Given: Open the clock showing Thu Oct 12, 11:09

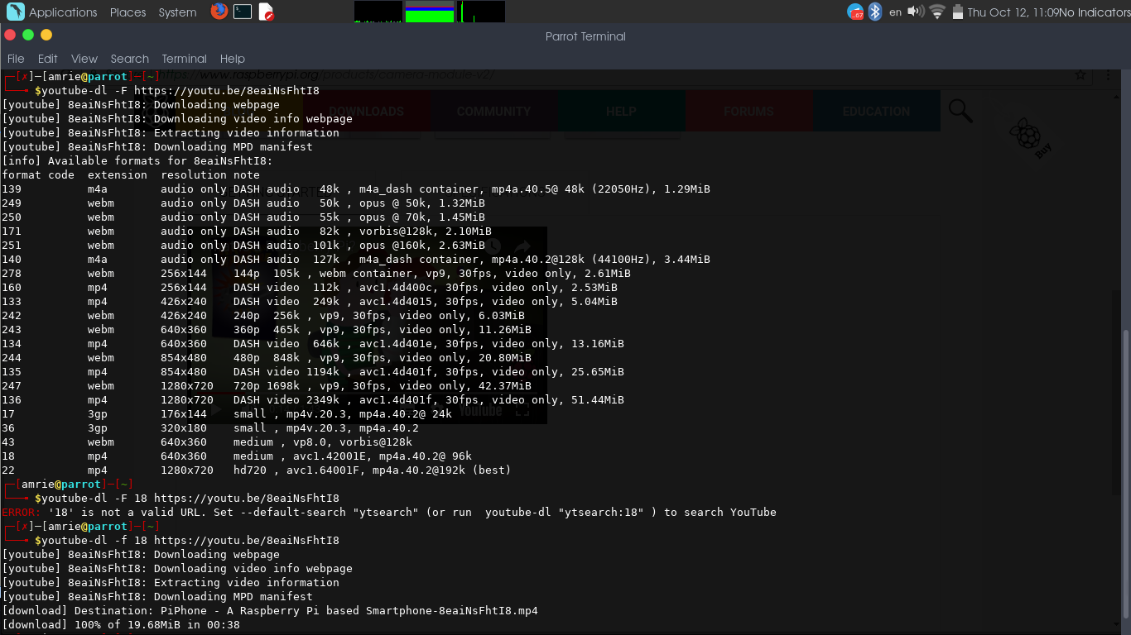Looking at the screenshot, I should pos(1013,12).
